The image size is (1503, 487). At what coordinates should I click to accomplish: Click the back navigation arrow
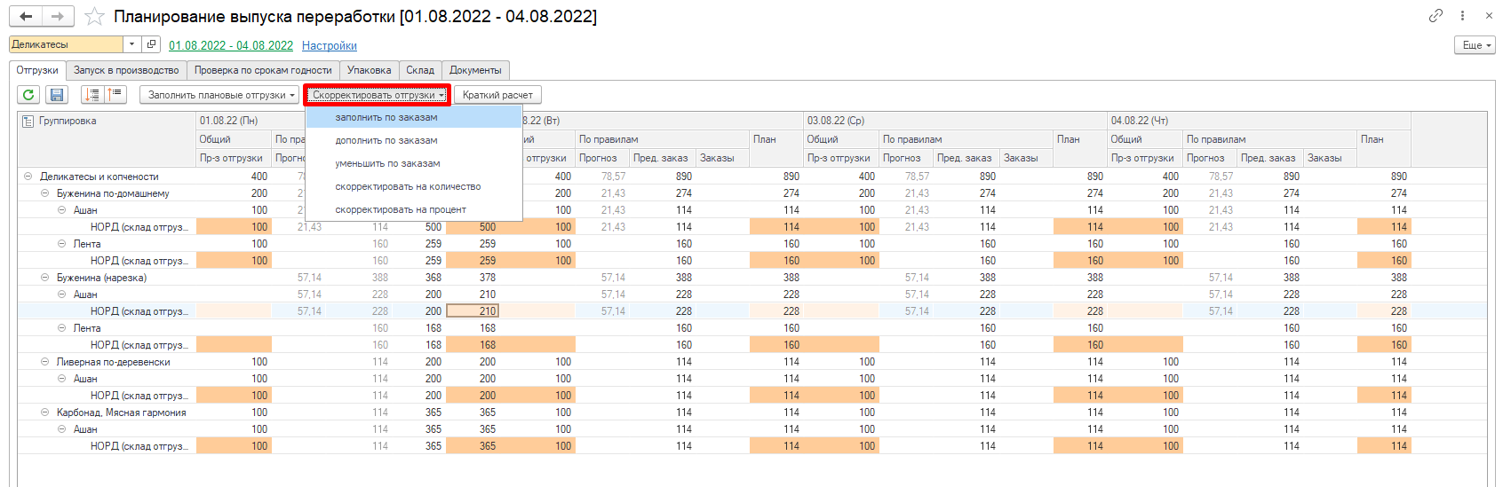26,17
